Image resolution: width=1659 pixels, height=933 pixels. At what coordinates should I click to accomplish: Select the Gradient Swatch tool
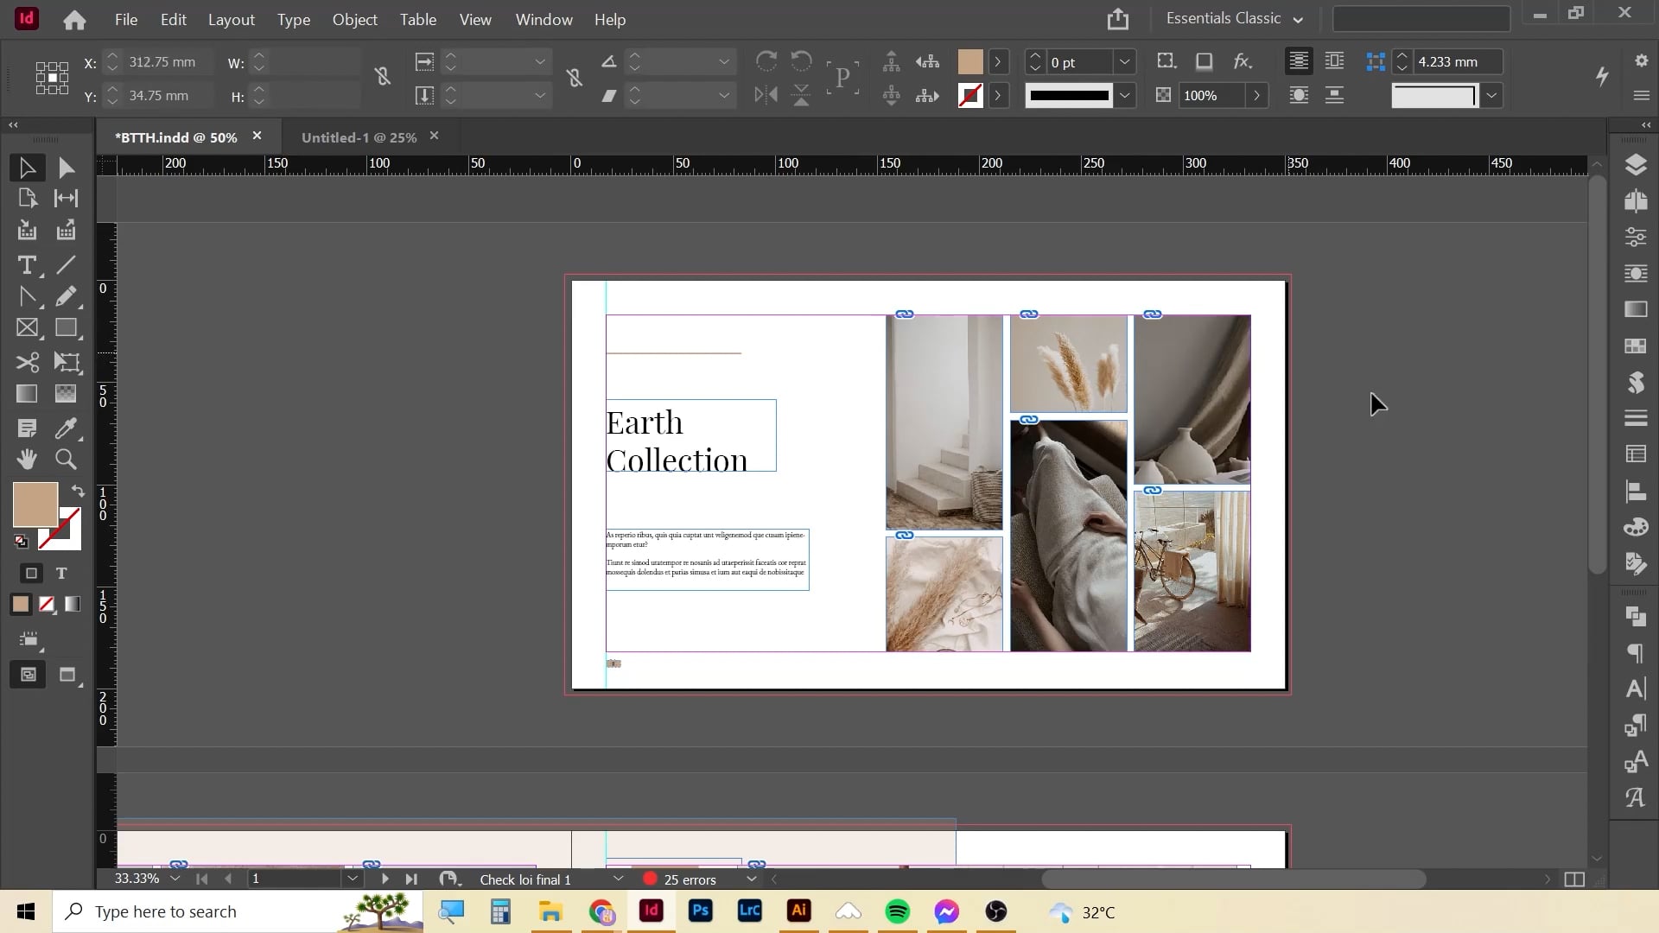pyautogui.click(x=27, y=394)
